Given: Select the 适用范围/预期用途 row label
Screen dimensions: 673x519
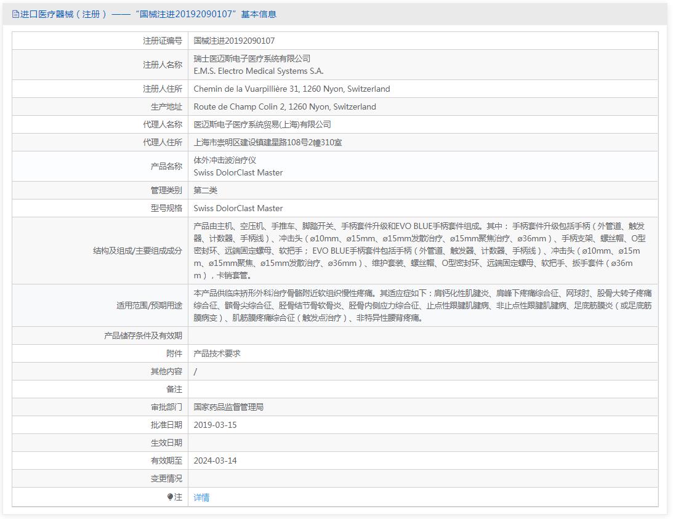Looking at the screenshot, I should (149, 305).
